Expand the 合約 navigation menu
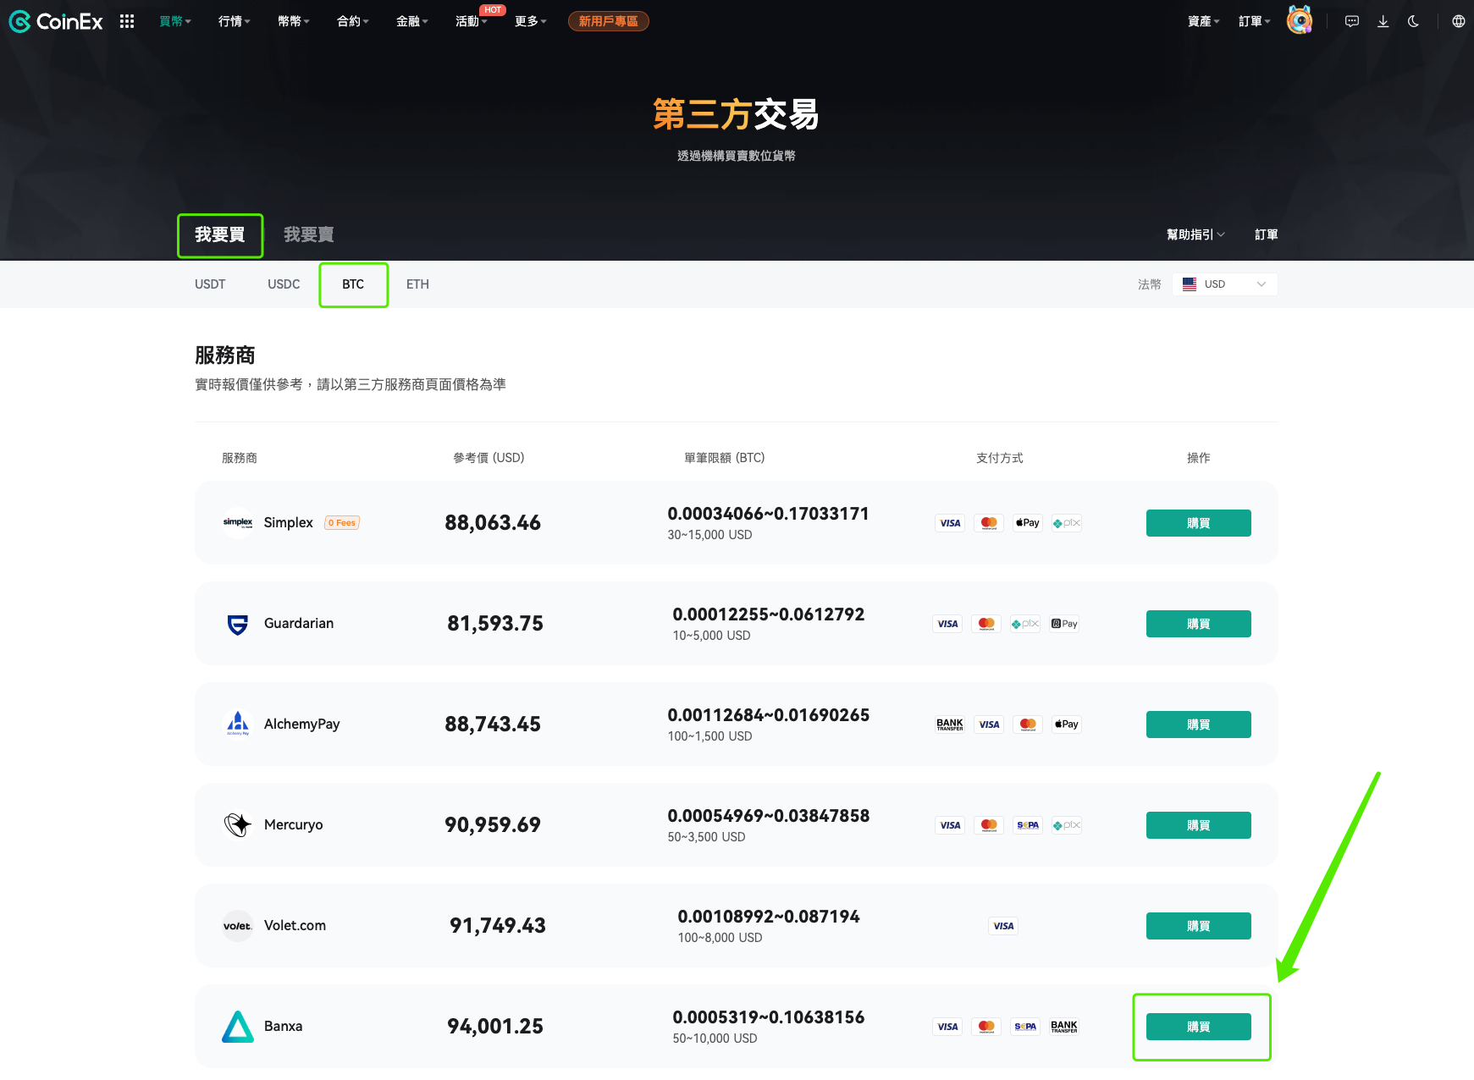This screenshot has width=1474, height=1080. coord(353,21)
